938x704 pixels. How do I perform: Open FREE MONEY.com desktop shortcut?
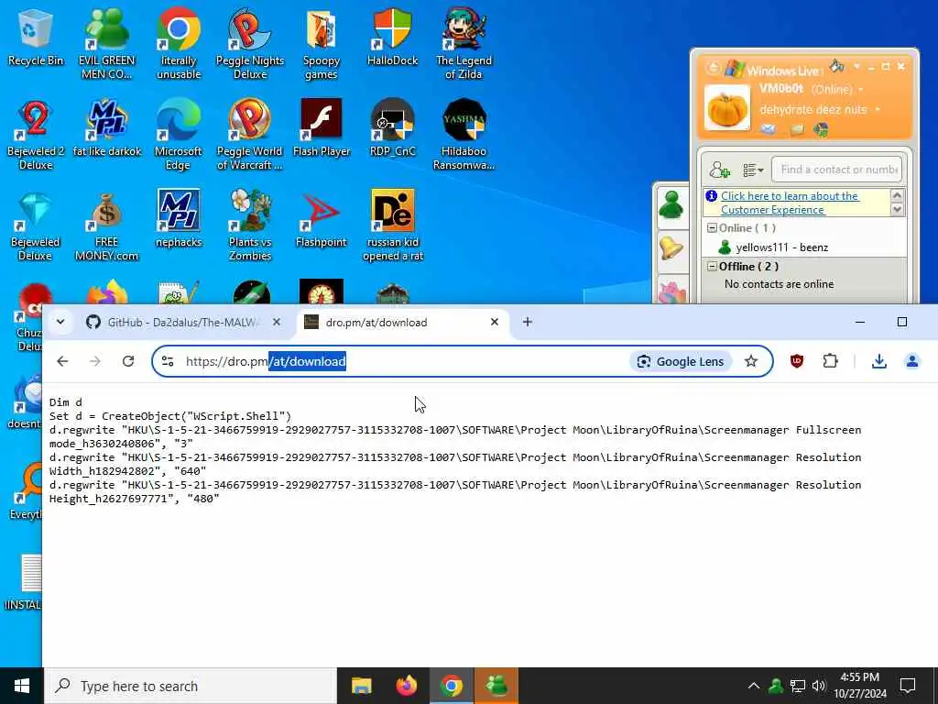106,225
